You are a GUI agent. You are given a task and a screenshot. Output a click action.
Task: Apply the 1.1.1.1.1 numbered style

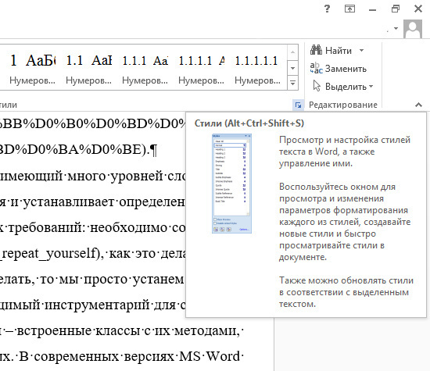(257, 67)
